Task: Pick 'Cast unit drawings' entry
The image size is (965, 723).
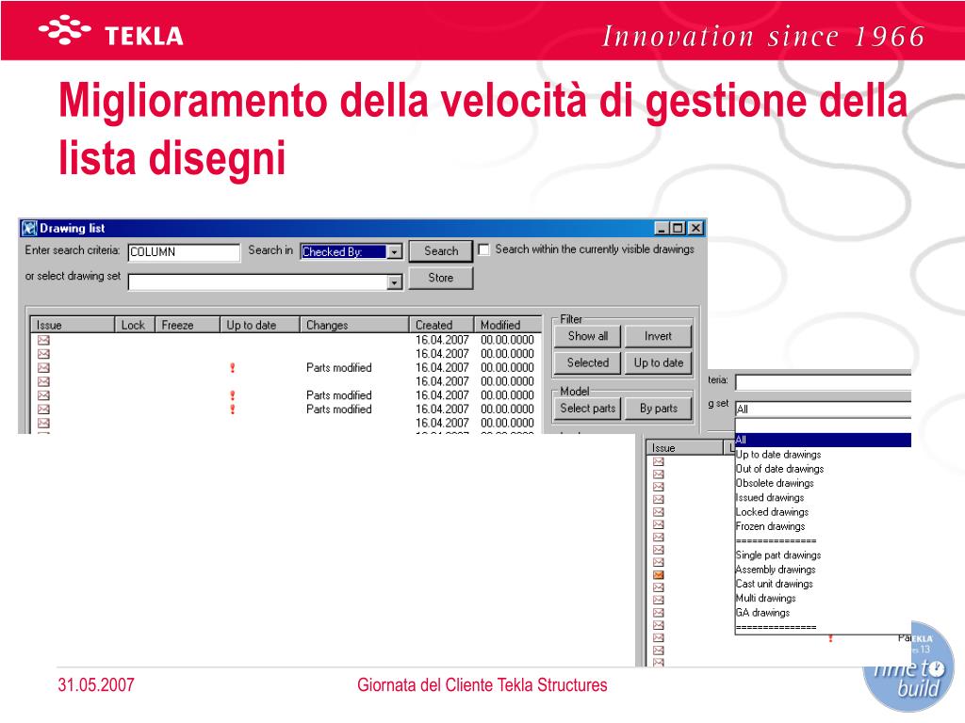Action: click(x=775, y=584)
